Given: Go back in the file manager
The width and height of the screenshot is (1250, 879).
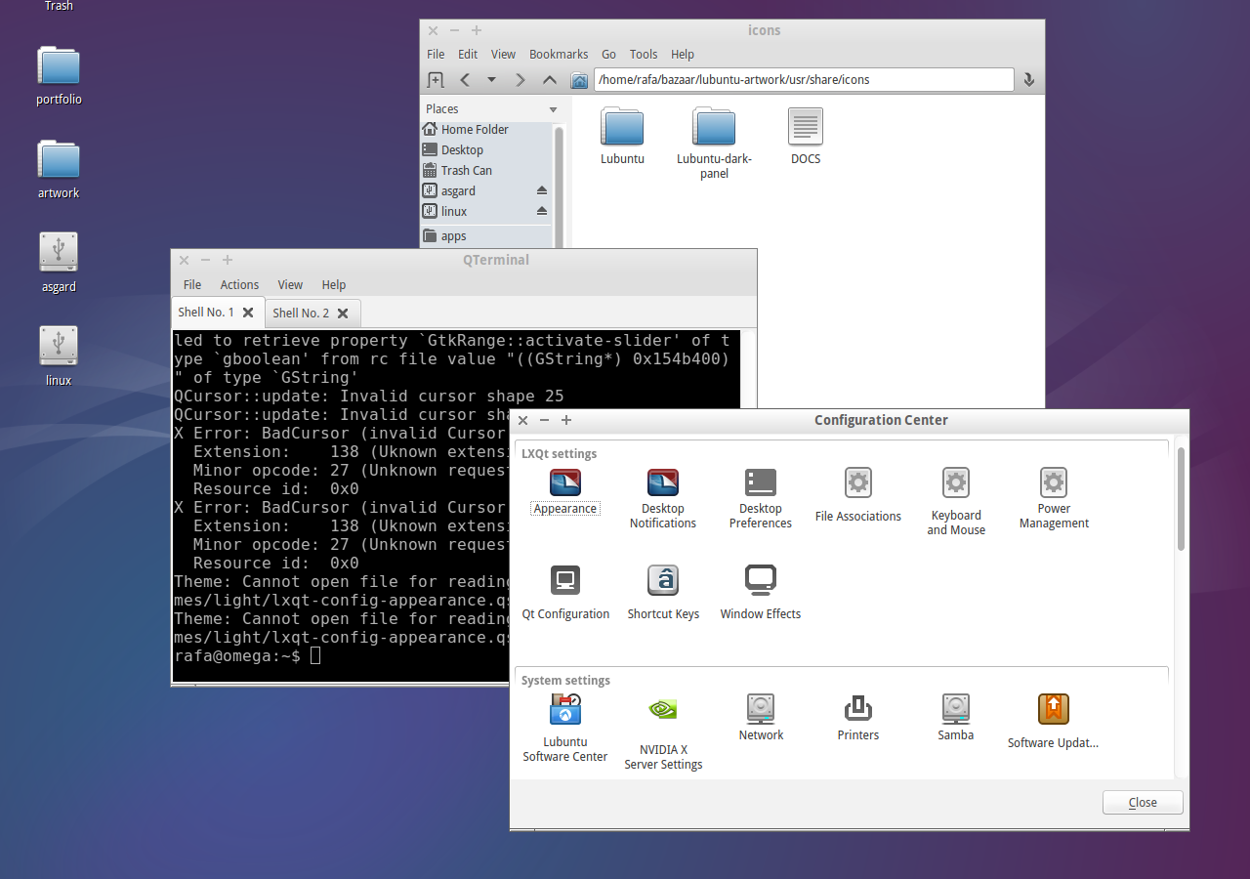Looking at the screenshot, I should [x=465, y=79].
